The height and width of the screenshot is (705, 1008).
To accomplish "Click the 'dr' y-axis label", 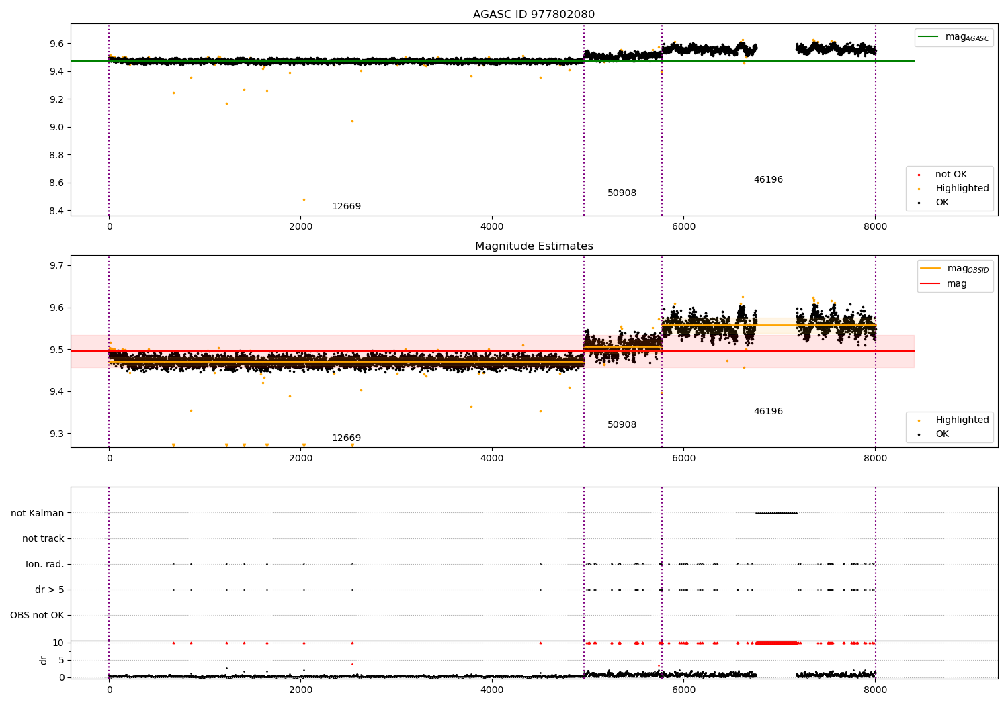I will click(43, 661).
